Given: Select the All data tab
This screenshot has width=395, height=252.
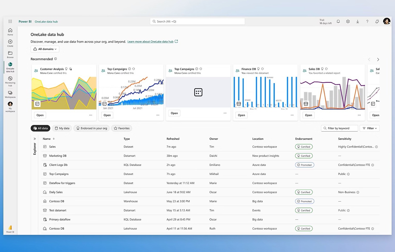Looking at the screenshot, I should 40,128.
